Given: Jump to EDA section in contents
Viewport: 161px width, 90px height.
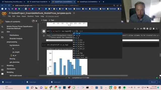Looking at the screenshot, I should (8, 32).
